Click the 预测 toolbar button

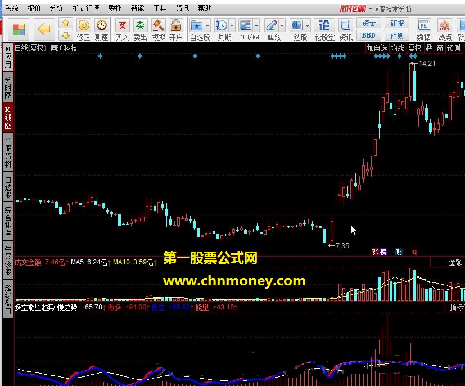pyautogui.click(x=397, y=35)
